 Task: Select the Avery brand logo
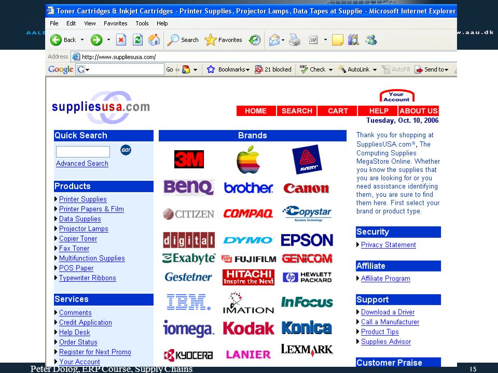tap(307, 160)
